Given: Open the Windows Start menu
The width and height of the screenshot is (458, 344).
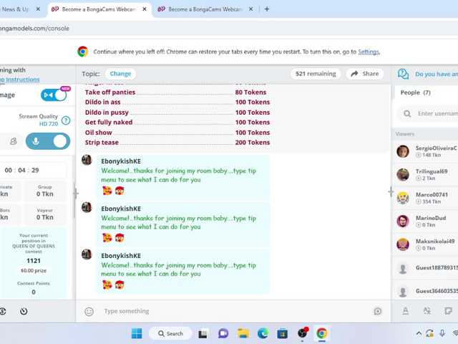Looking at the screenshot, I should pyautogui.click(x=137, y=333).
